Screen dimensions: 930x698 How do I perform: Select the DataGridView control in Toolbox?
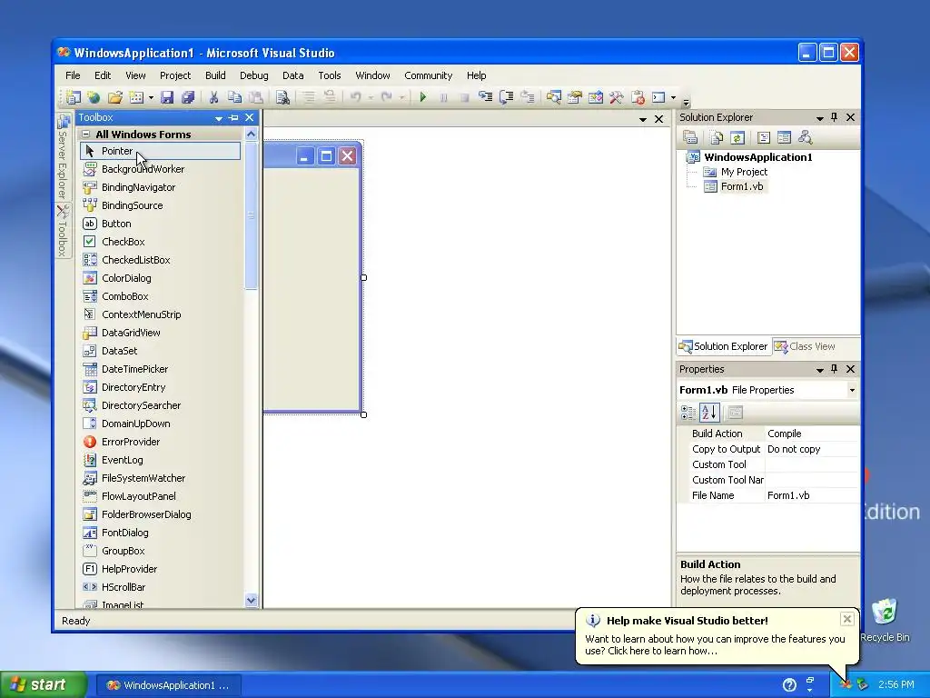pos(160,333)
